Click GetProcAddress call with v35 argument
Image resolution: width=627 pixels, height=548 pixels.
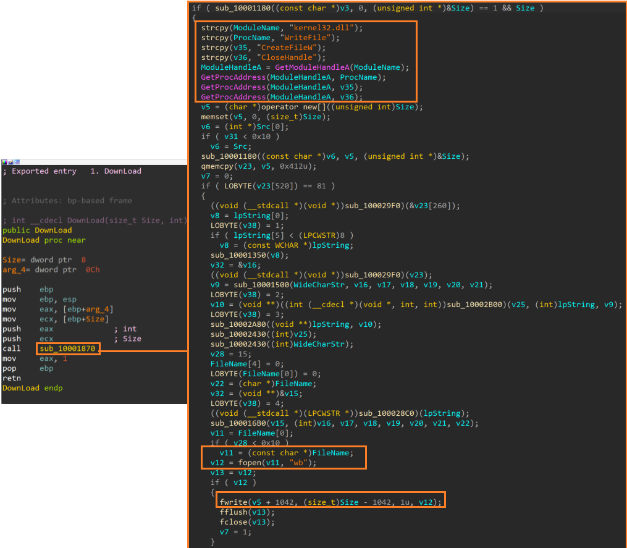pos(282,87)
